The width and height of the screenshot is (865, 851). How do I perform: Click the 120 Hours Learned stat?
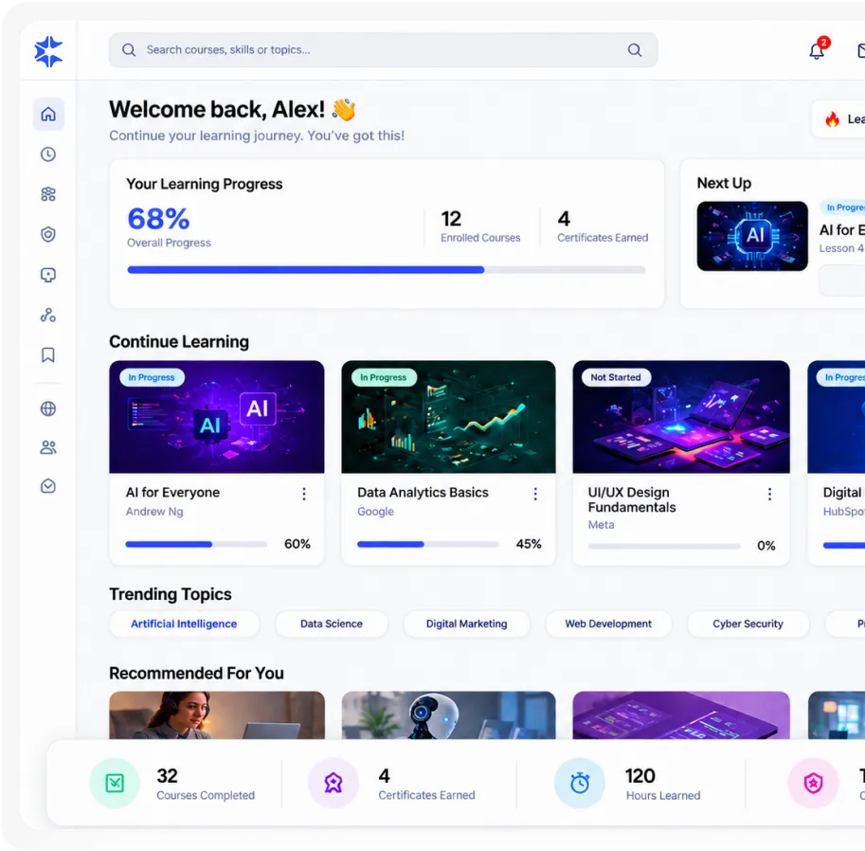coord(663,784)
